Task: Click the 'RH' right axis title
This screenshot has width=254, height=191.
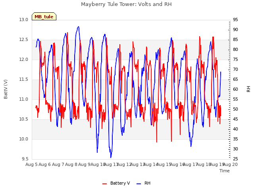Action: [x=248, y=89]
